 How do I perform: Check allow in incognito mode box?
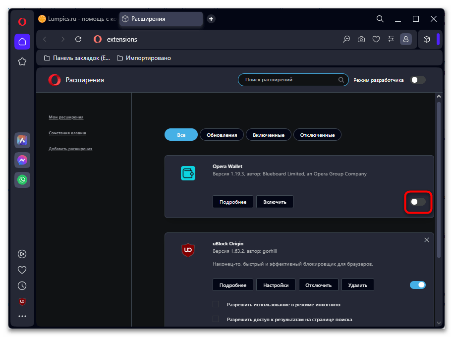click(216, 304)
